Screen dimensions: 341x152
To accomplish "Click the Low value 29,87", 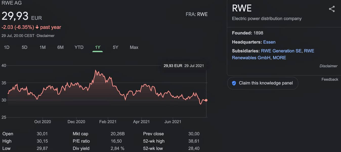I will pos(42,148).
